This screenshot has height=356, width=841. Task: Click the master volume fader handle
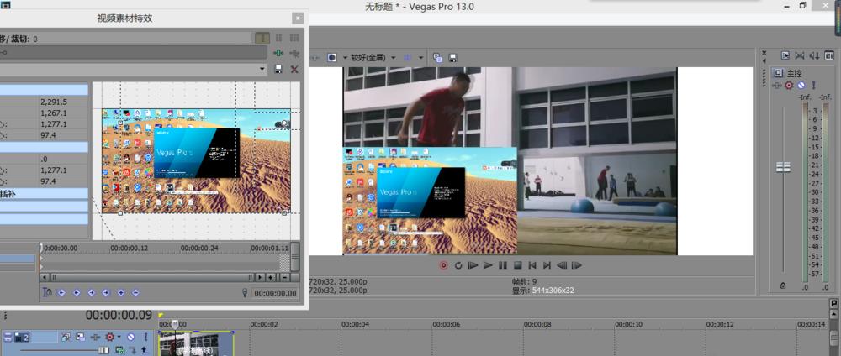click(x=784, y=167)
